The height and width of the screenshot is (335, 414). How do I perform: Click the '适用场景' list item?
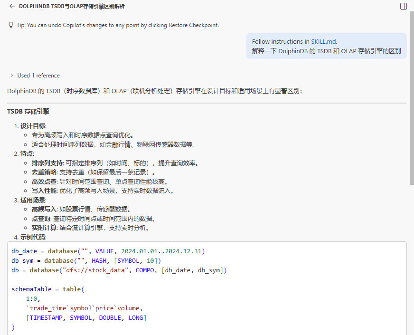click(x=33, y=200)
